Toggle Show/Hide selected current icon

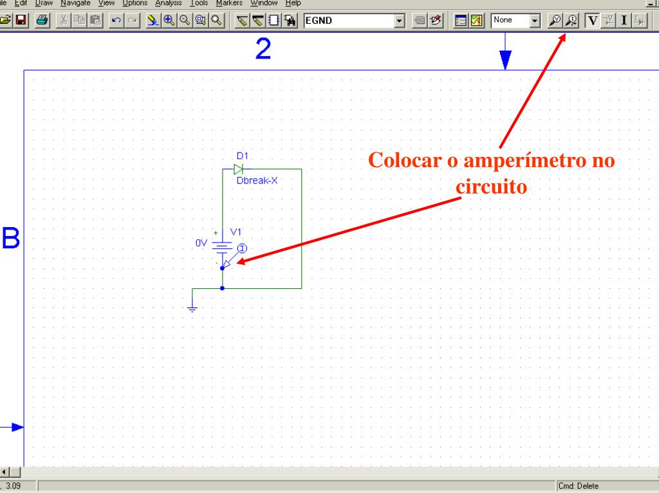click(640, 20)
